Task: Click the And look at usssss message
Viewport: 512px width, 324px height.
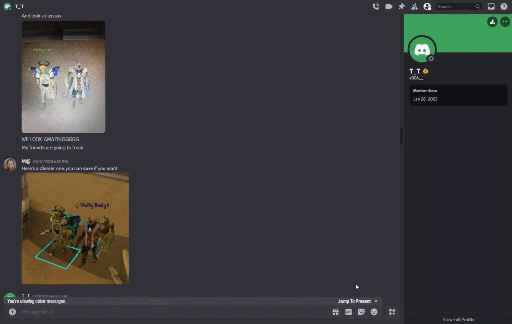Action: coord(41,16)
